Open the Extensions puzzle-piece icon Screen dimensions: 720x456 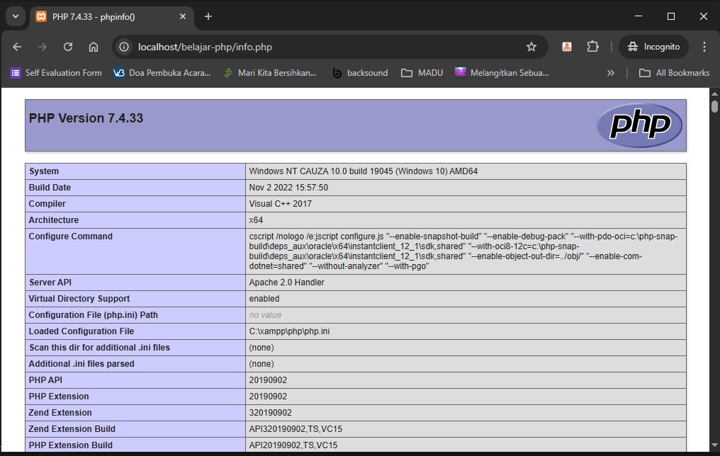592,47
